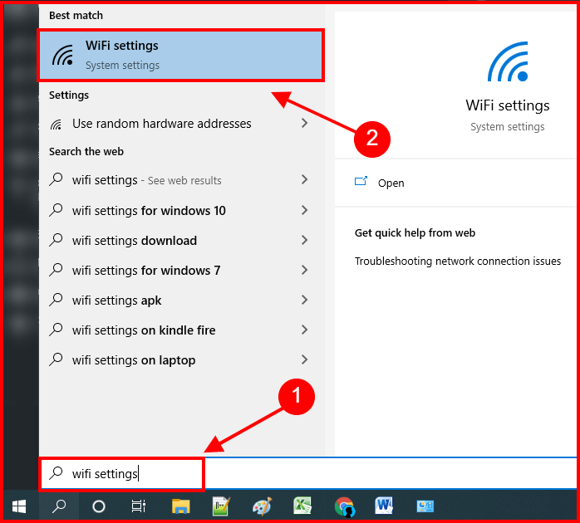The width and height of the screenshot is (580, 523).
Task: Click WiFi settings title in preview pane
Action: tap(508, 105)
